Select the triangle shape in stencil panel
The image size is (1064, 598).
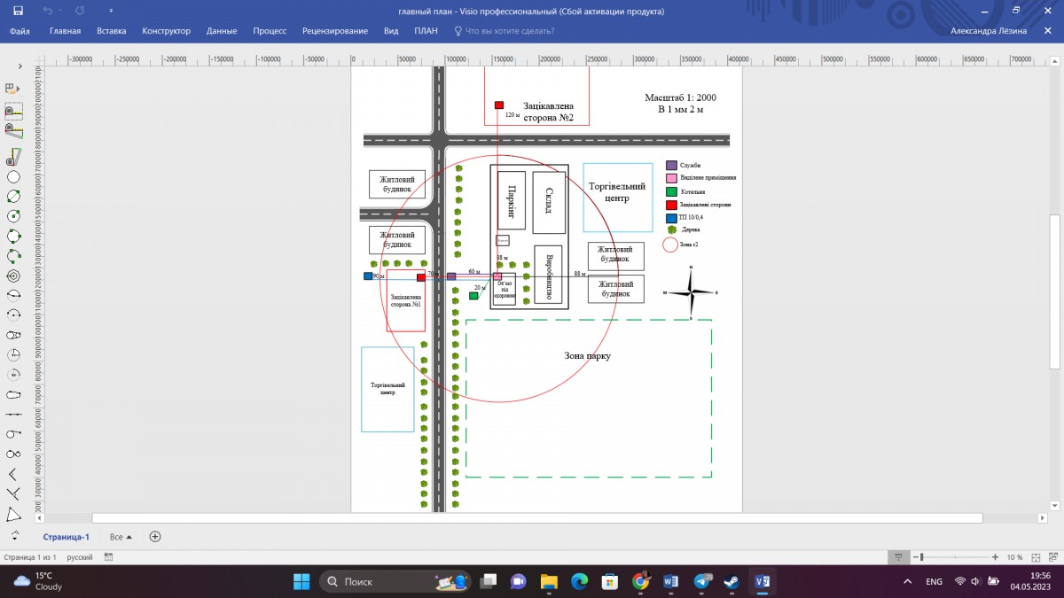pyautogui.click(x=13, y=515)
